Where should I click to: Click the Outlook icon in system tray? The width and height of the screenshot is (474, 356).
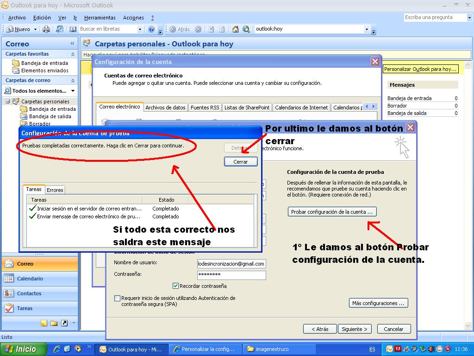click(x=389, y=349)
